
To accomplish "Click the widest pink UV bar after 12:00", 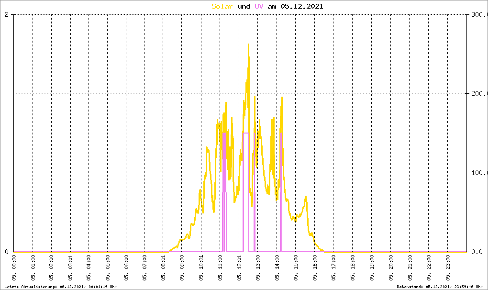I will pos(246,191).
